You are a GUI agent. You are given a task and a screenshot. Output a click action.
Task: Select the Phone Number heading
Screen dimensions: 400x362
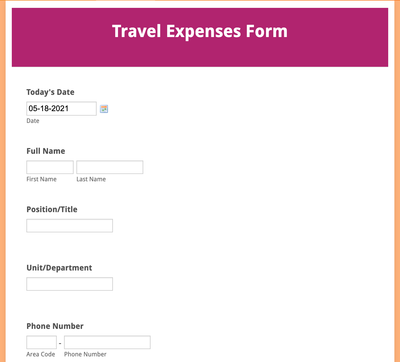[x=55, y=326]
